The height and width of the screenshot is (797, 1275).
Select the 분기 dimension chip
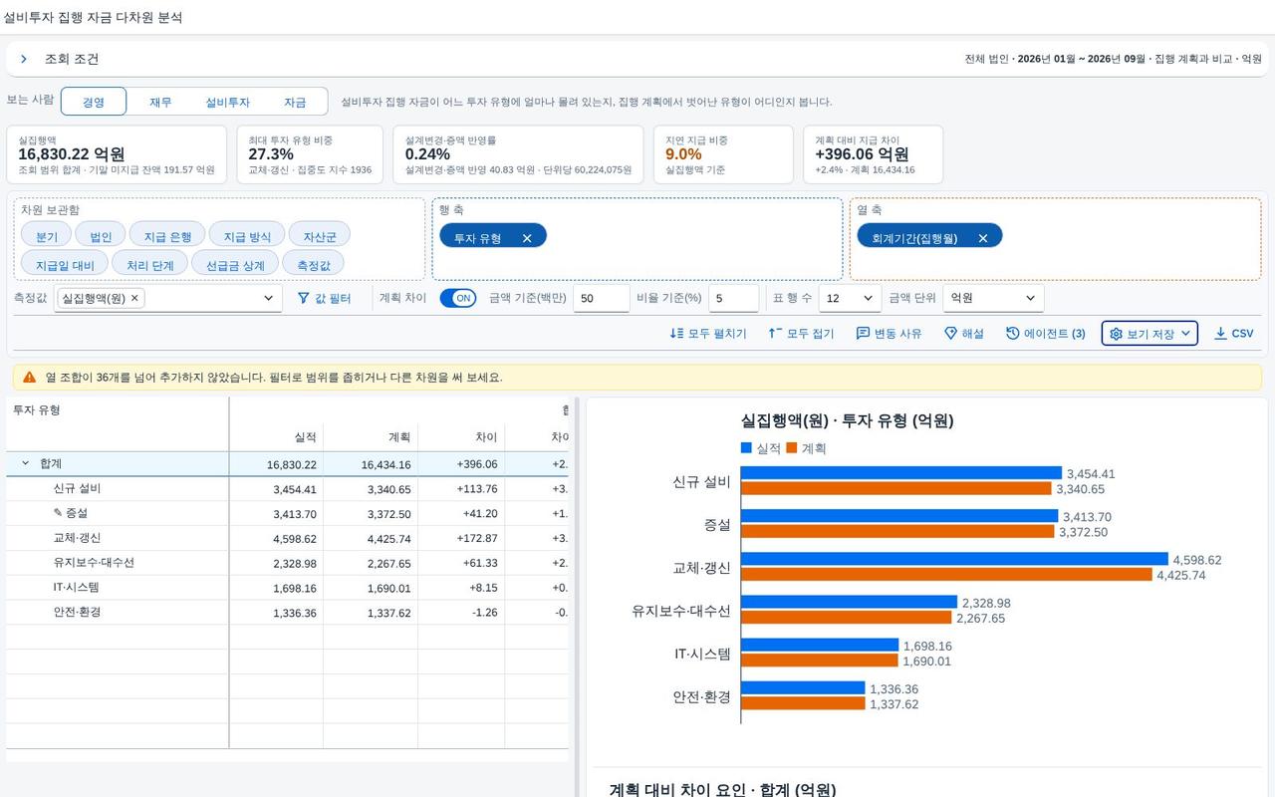47,236
